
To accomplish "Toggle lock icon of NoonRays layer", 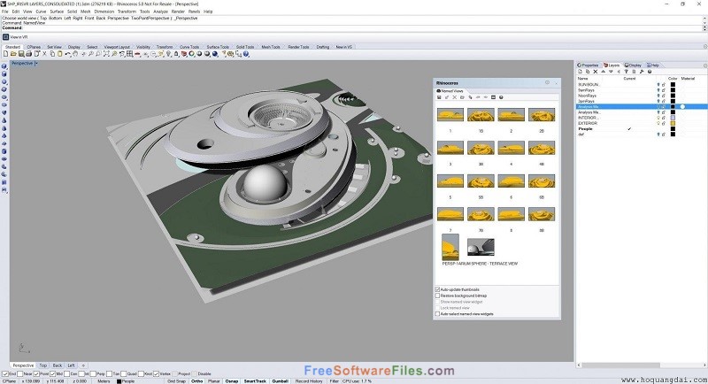I will 663,96.
